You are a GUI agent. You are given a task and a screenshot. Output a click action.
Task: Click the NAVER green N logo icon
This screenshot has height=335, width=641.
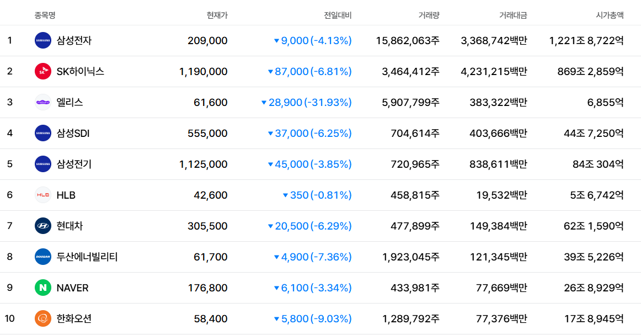point(43,288)
